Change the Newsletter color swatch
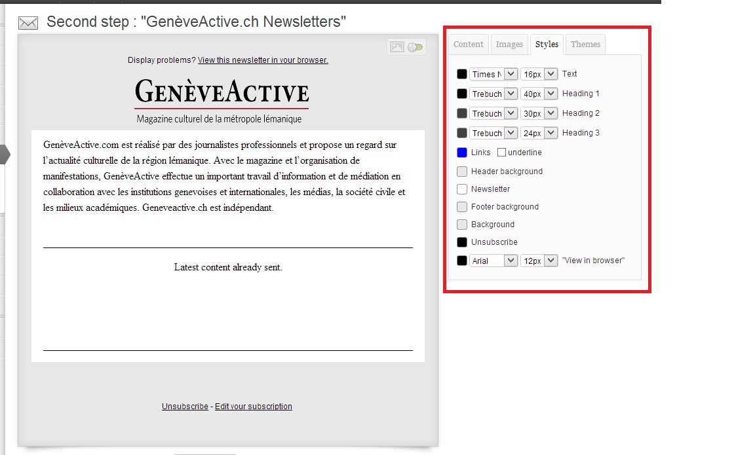Viewport: 755px width, 455px height. (462, 189)
